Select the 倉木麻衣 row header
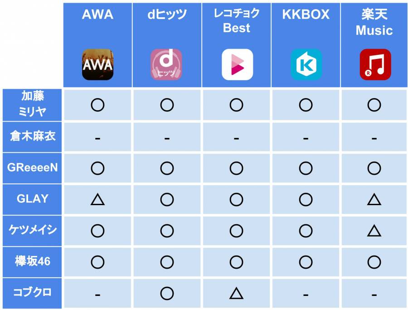Screen dimensions: 408x310 (x=32, y=137)
